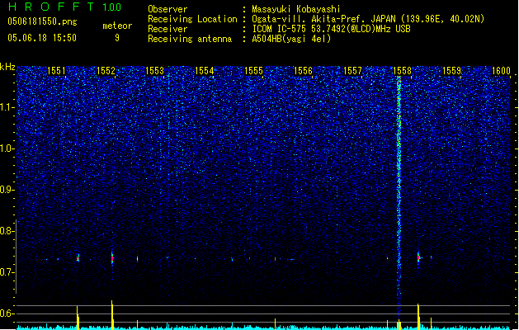Click the meteor echo between 1551 and 1552
The image size is (519, 330).
[x=78, y=258]
